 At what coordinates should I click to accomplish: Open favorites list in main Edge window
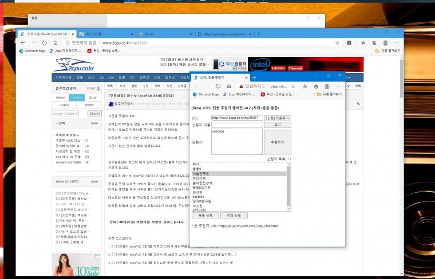tap(363, 43)
